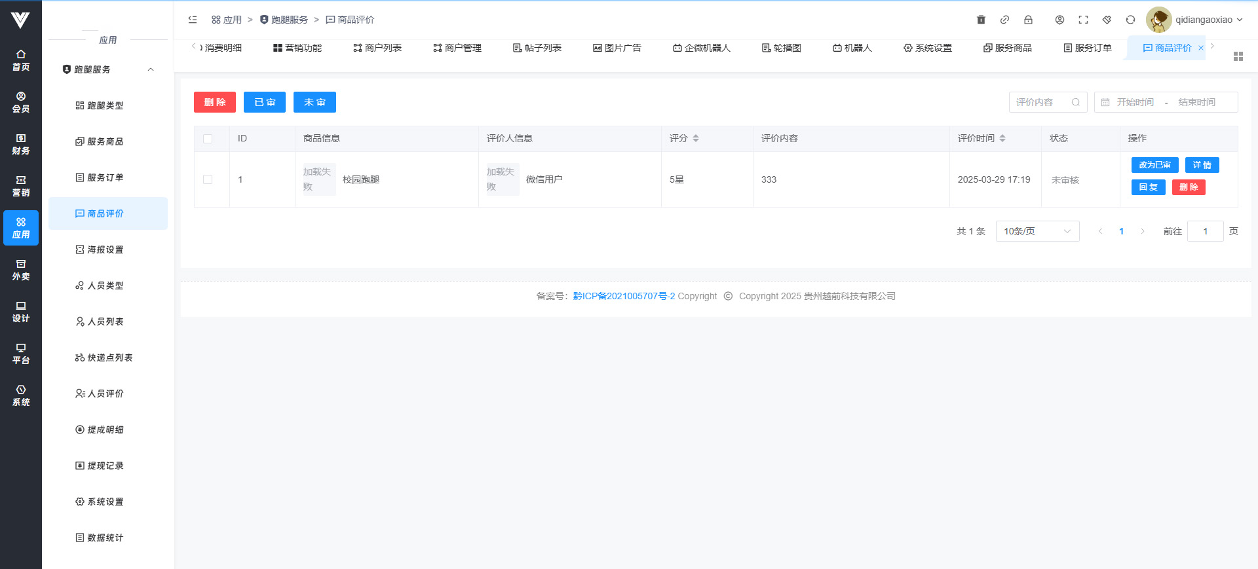Image resolution: width=1258 pixels, height=569 pixels.
Task: Open the 10条/页 page size dropdown
Action: point(1037,231)
